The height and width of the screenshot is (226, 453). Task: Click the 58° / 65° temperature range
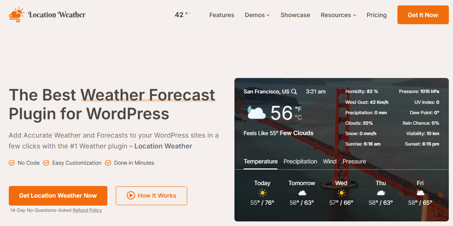tap(420, 203)
